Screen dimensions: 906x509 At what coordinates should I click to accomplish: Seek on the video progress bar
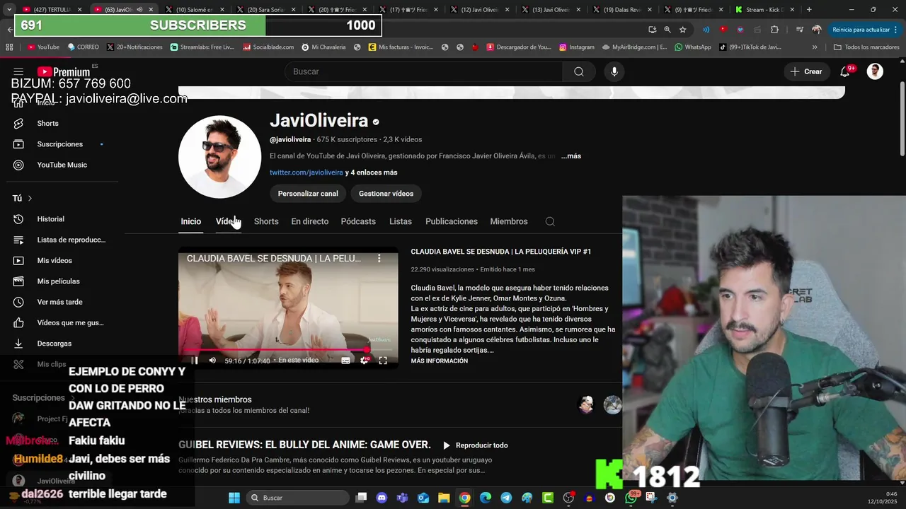[x=288, y=350]
